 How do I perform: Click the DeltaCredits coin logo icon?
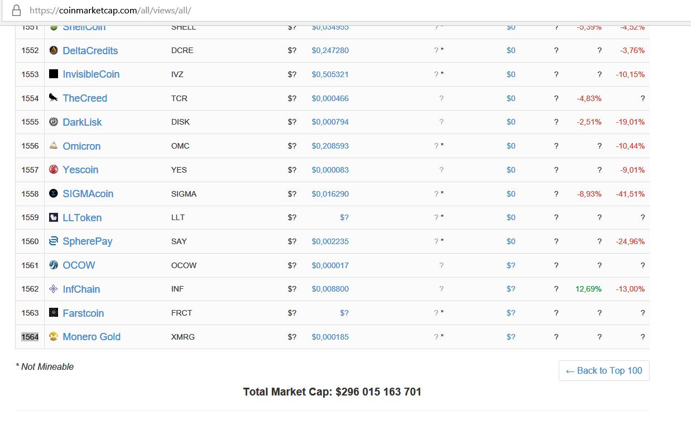tap(54, 50)
